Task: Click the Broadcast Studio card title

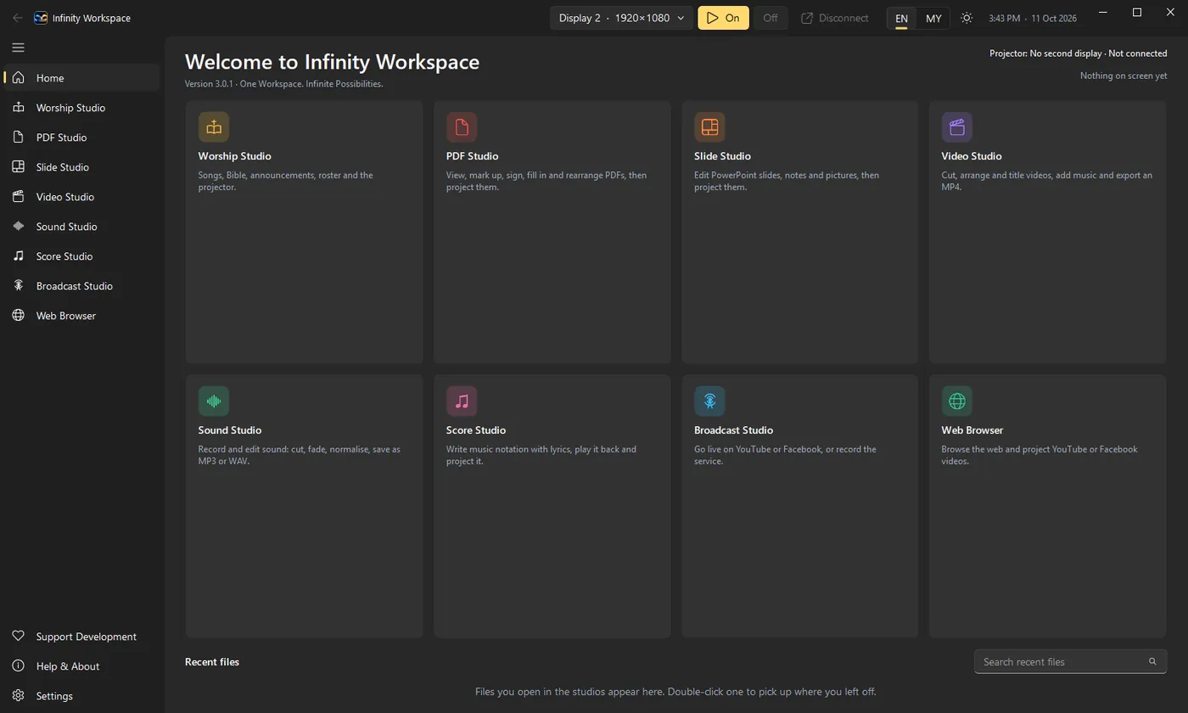Action: [x=733, y=430]
